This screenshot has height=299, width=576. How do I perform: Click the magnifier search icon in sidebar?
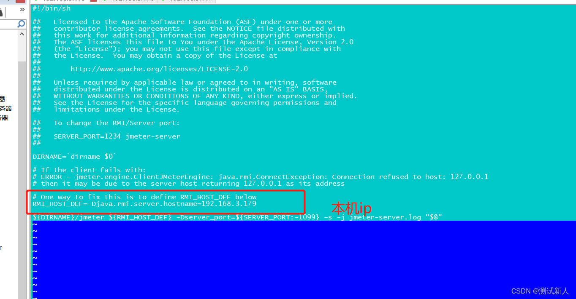tap(22, 24)
